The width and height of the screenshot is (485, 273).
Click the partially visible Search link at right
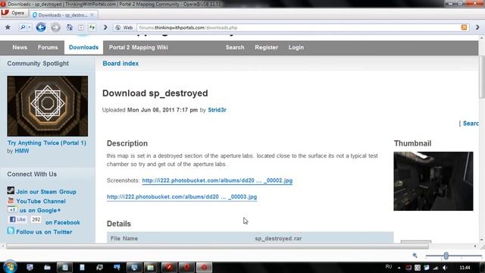(471, 124)
